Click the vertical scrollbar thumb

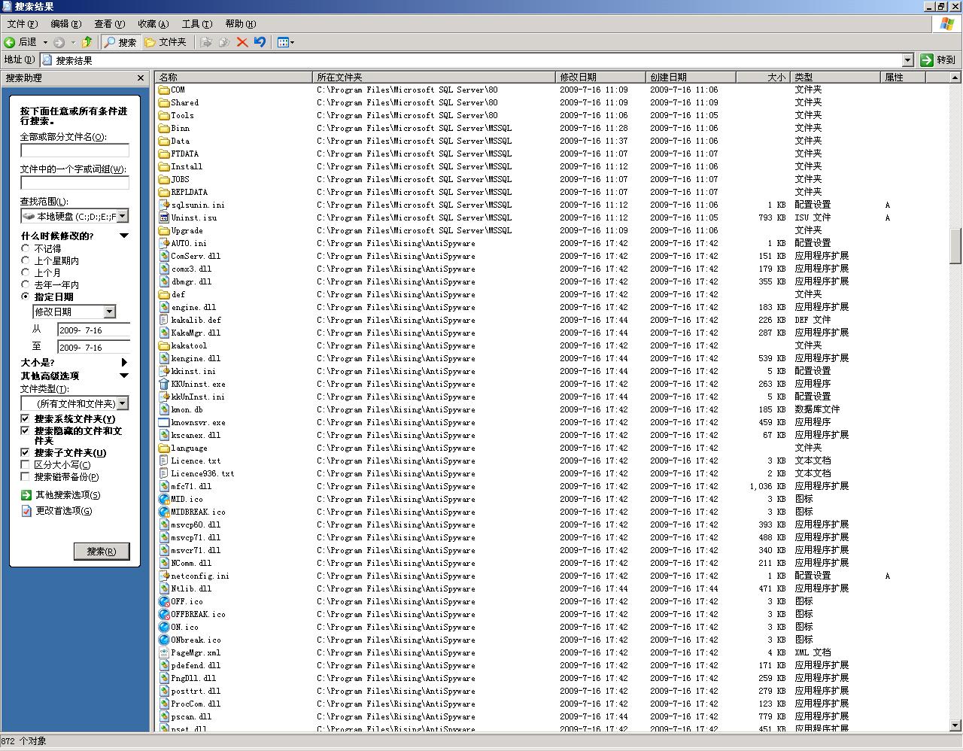[955, 246]
